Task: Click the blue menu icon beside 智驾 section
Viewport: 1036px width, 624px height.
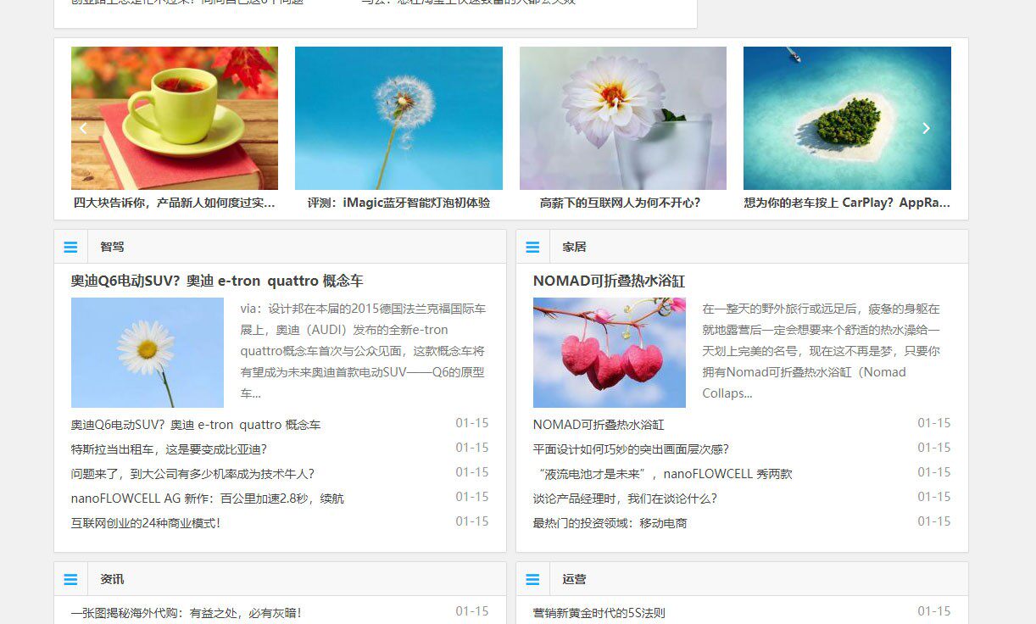Action: click(70, 247)
